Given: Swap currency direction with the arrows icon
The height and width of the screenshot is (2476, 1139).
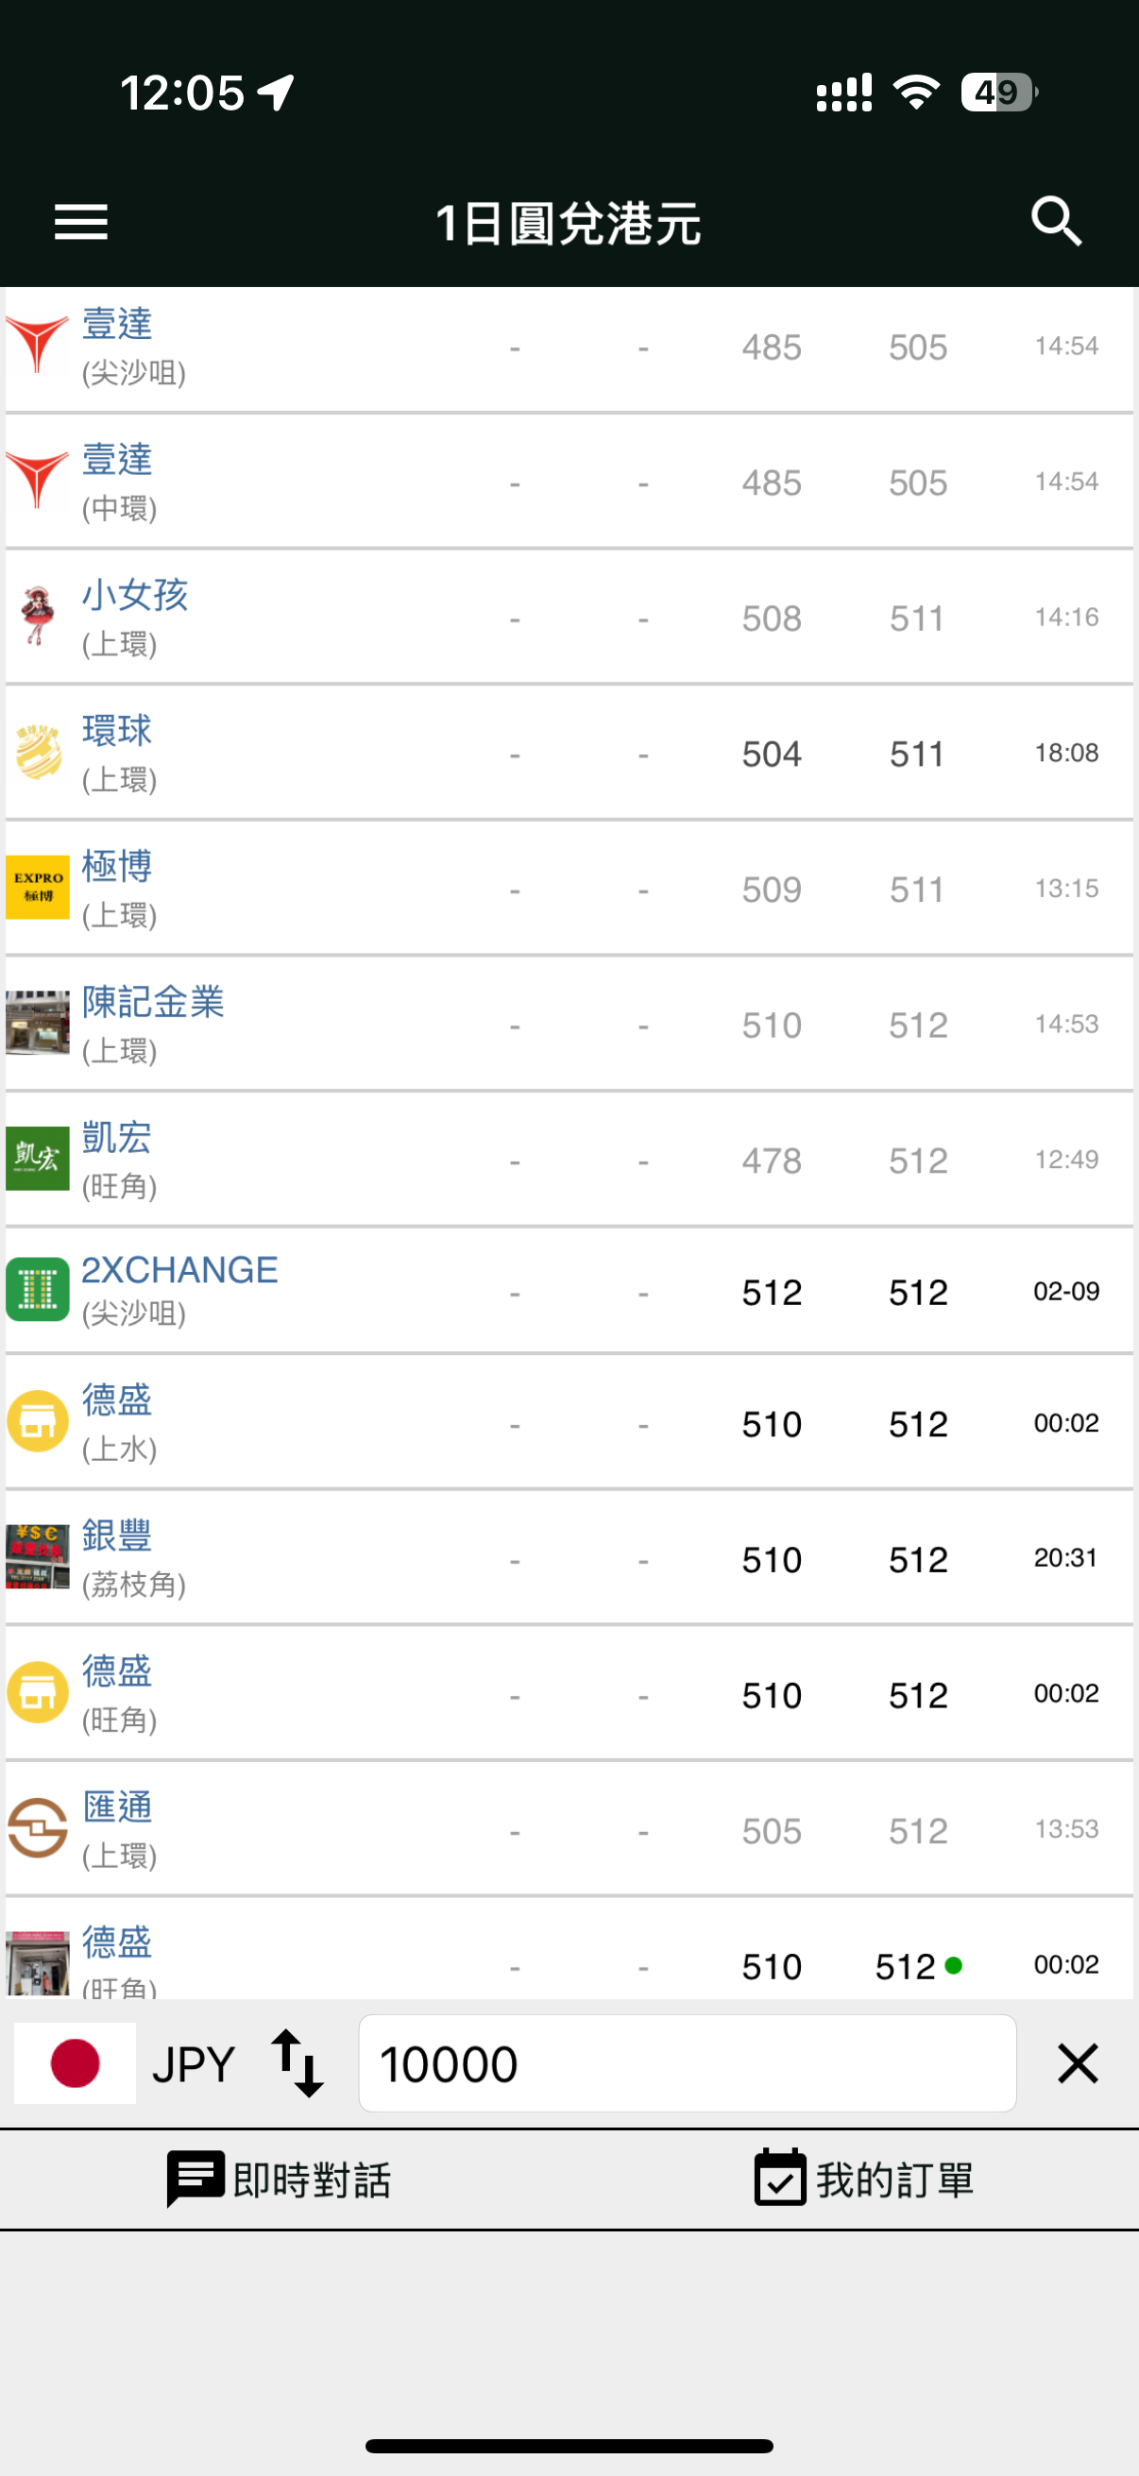Looking at the screenshot, I should pyautogui.click(x=297, y=2062).
